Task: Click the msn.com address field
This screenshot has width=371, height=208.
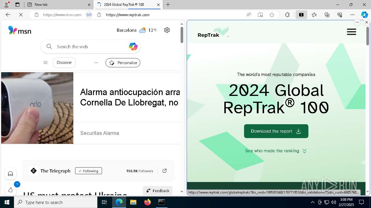Action: coord(62,15)
